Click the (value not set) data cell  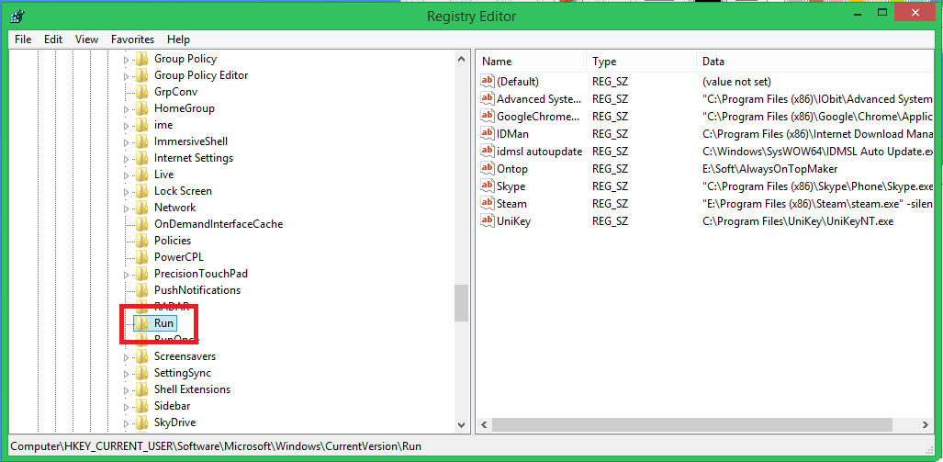point(736,82)
